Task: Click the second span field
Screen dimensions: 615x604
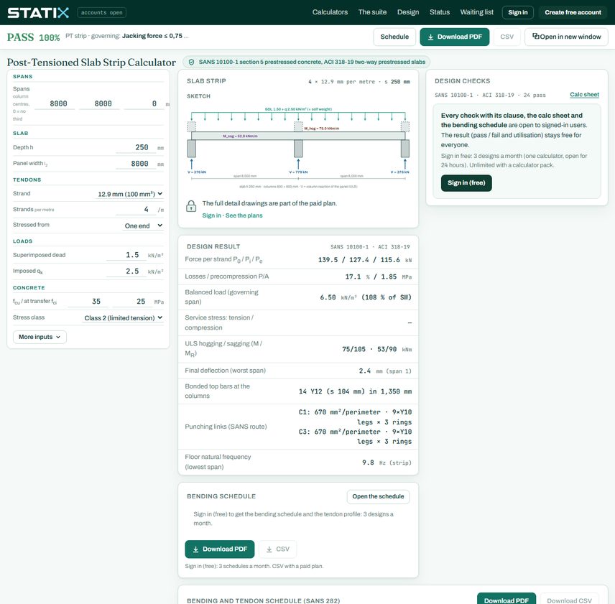Action: tap(99, 104)
